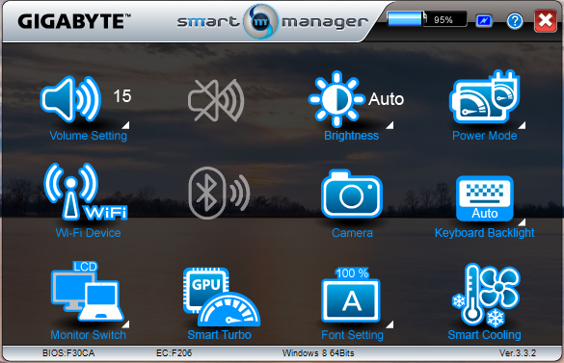
Task: Click the Camera text label
Action: click(352, 233)
